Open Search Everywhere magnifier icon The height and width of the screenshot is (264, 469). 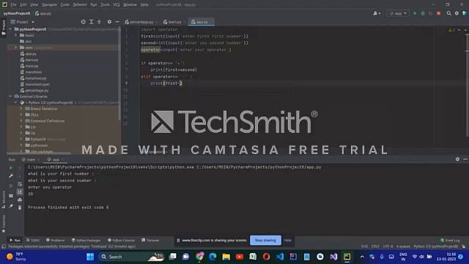coord(448,13)
